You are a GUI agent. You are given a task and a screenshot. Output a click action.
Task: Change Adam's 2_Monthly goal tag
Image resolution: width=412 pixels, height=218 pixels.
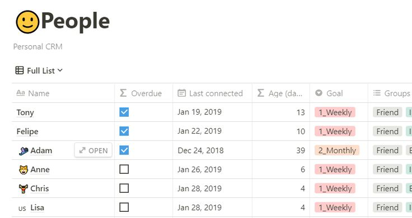337,150
